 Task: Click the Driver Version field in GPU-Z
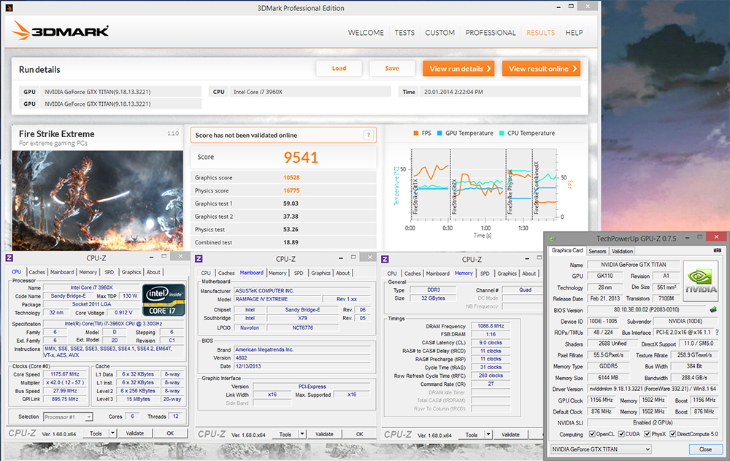pos(653,389)
